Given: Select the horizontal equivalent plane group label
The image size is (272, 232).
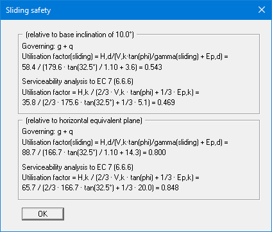Looking at the screenshot, I should pyautogui.click(x=84, y=120).
